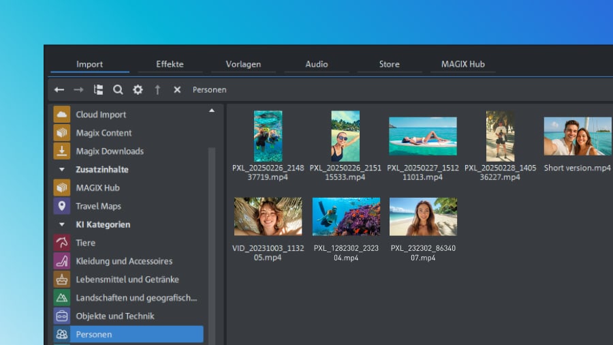Click the VID_20231003 hammock video thumbnail
This screenshot has width=613, height=345.
[x=268, y=217]
